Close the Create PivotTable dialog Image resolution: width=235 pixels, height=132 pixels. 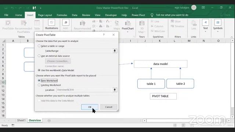click(x=113, y=35)
